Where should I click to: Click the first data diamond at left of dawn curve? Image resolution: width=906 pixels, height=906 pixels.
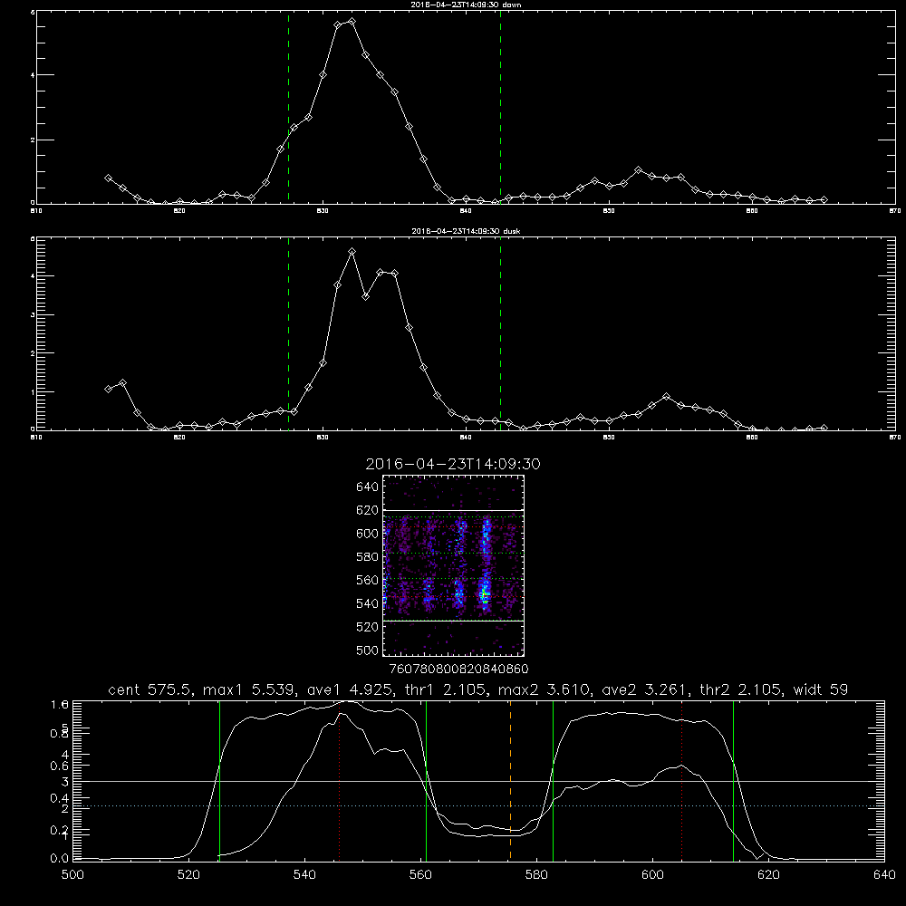(x=108, y=178)
